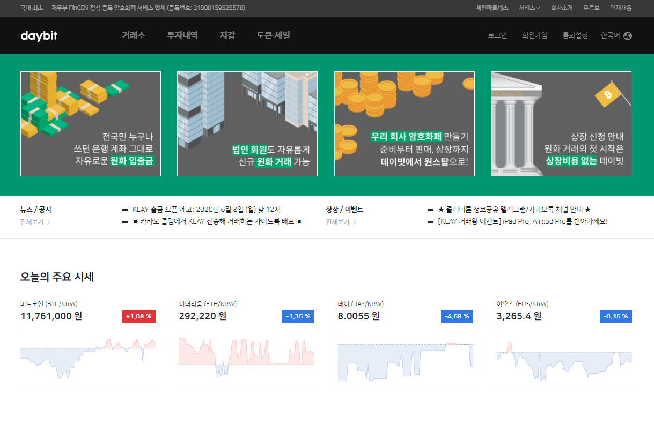Click the Ethereum price chart

(247, 360)
